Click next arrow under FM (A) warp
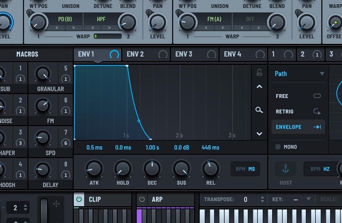The image size is (342, 223). click(x=223, y=28)
